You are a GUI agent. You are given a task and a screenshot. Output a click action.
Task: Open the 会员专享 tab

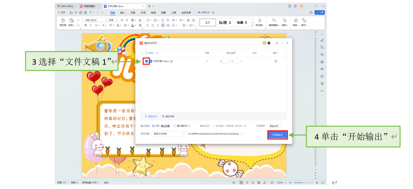(186, 12)
